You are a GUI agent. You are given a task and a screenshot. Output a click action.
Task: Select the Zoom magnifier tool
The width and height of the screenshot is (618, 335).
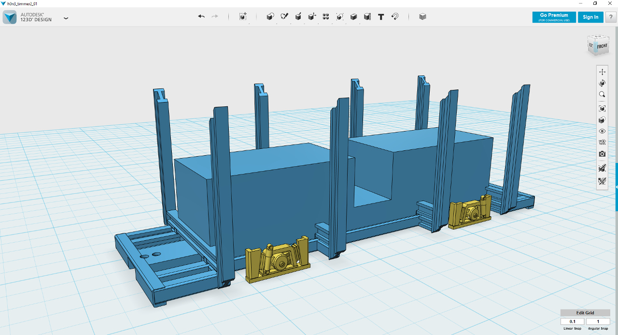[x=602, y=95]
